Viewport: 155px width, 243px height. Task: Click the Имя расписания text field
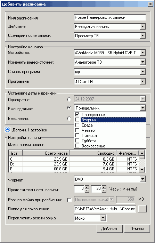click(x=110, y=17)
